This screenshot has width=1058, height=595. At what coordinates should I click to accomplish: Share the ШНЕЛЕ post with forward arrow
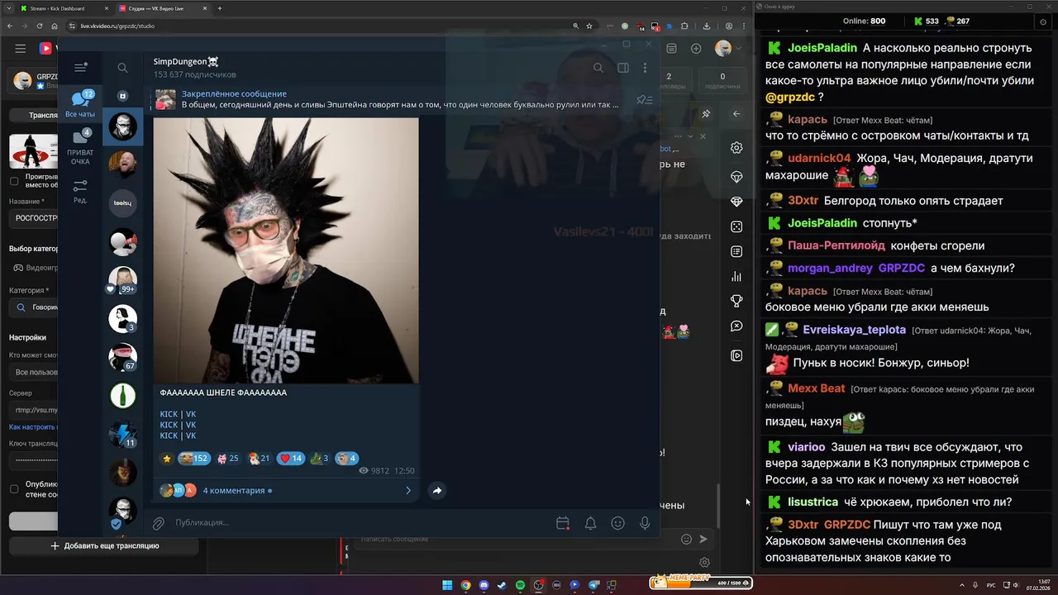[x=437, y=490]
